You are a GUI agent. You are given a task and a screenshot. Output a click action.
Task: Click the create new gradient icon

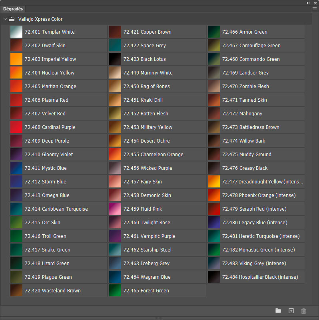291,311
